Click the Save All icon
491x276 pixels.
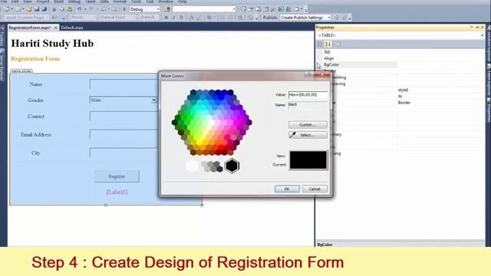[x=44, y=9]
